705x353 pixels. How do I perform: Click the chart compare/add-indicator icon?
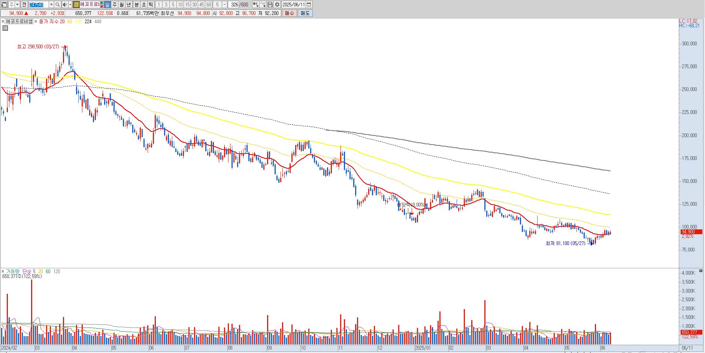255,4
